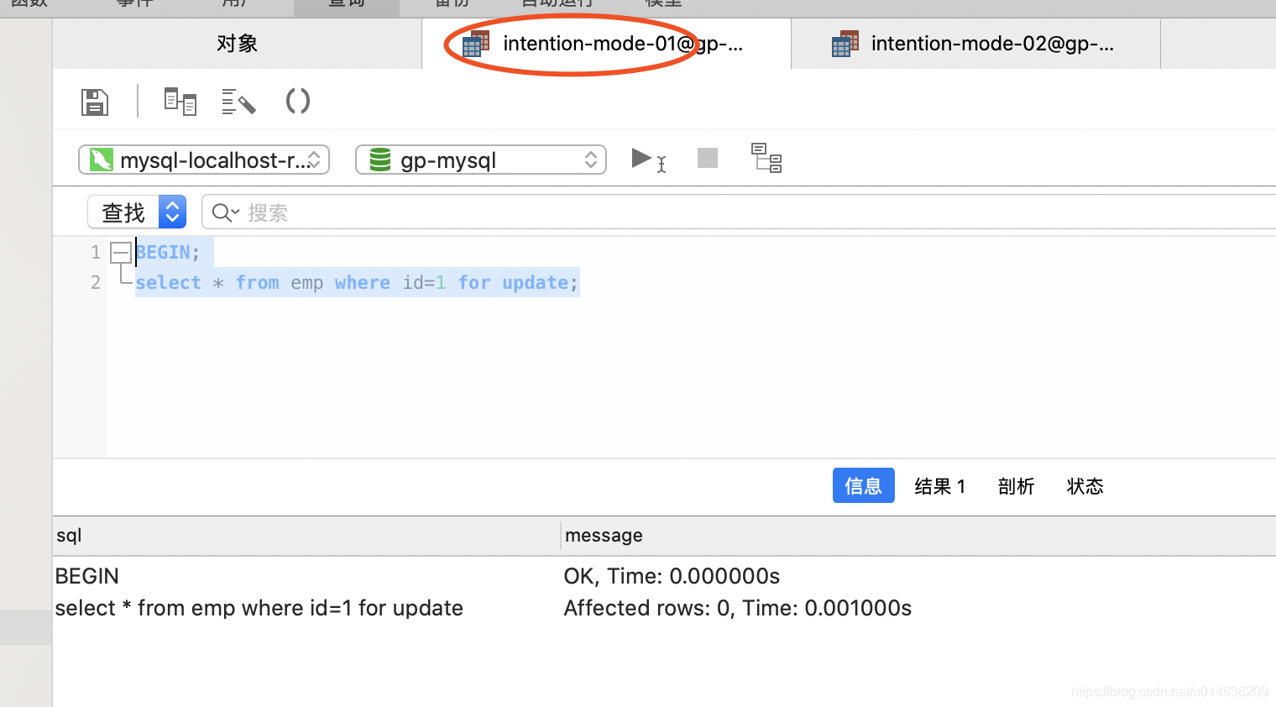Select the 信息 result tab
This screenshot has width=1276, height=707.
click(x=864, y=485)
